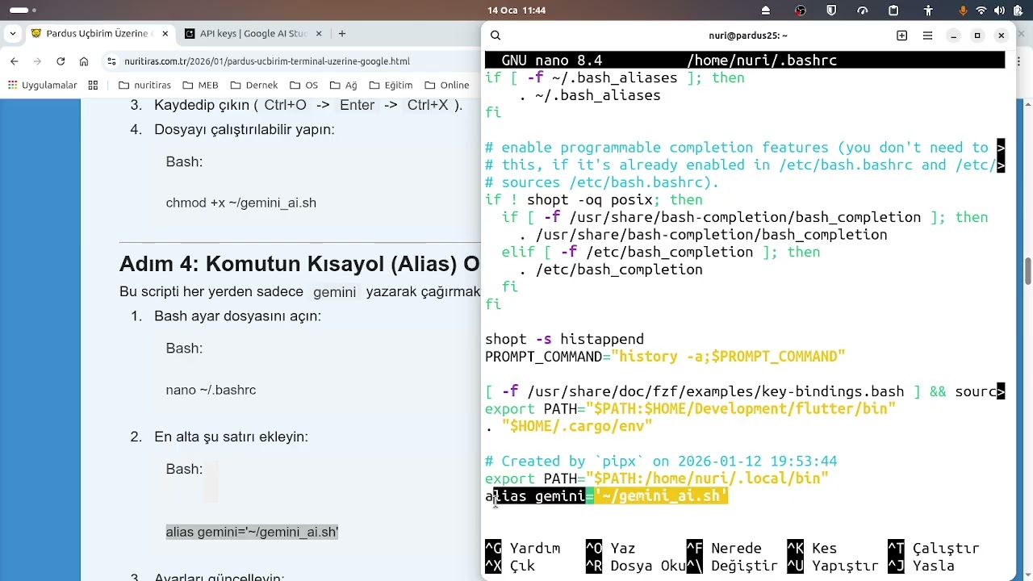Click the PROMPT_COMMAND line in nano
Screen dimensions: 1033x581
665,357
